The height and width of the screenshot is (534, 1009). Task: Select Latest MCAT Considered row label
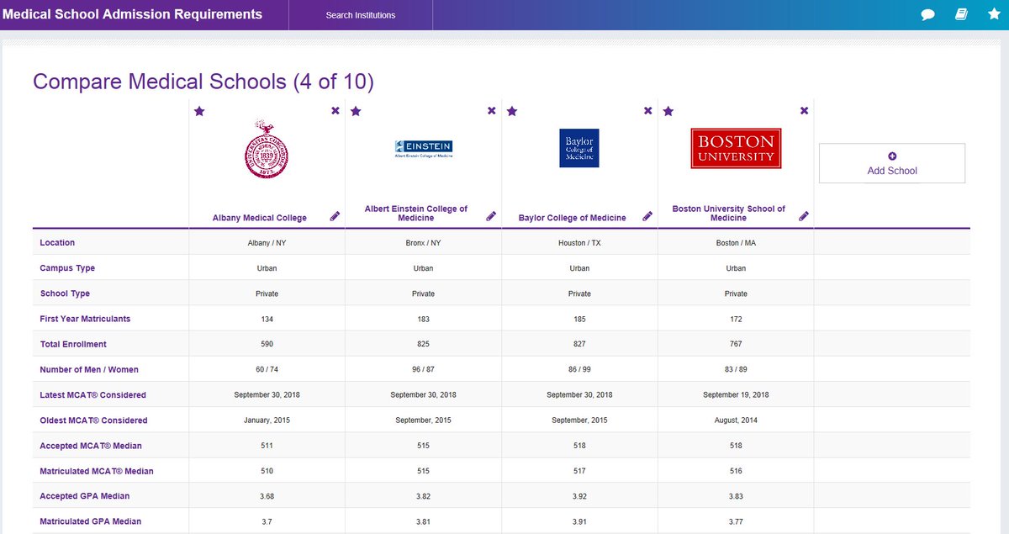pyautogui.click(x=92, y=394)
